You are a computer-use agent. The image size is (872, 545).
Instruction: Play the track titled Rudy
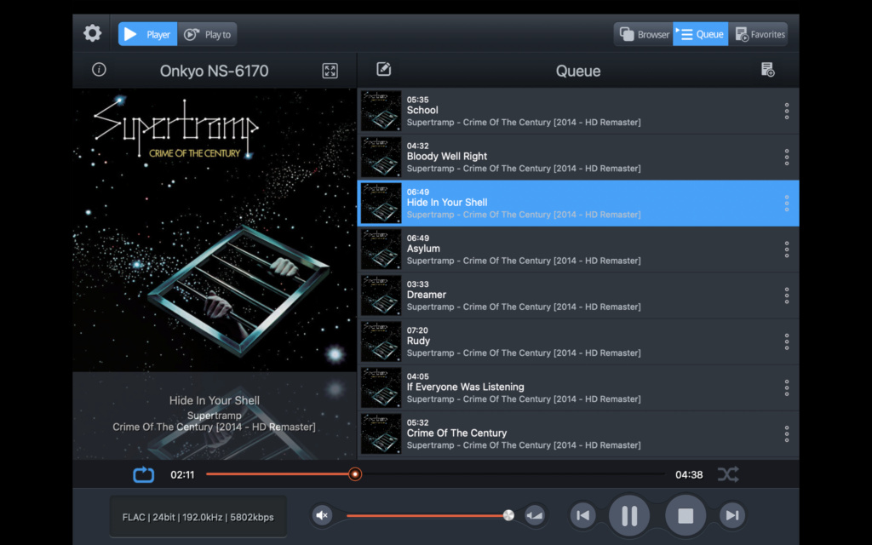[418, 341]
